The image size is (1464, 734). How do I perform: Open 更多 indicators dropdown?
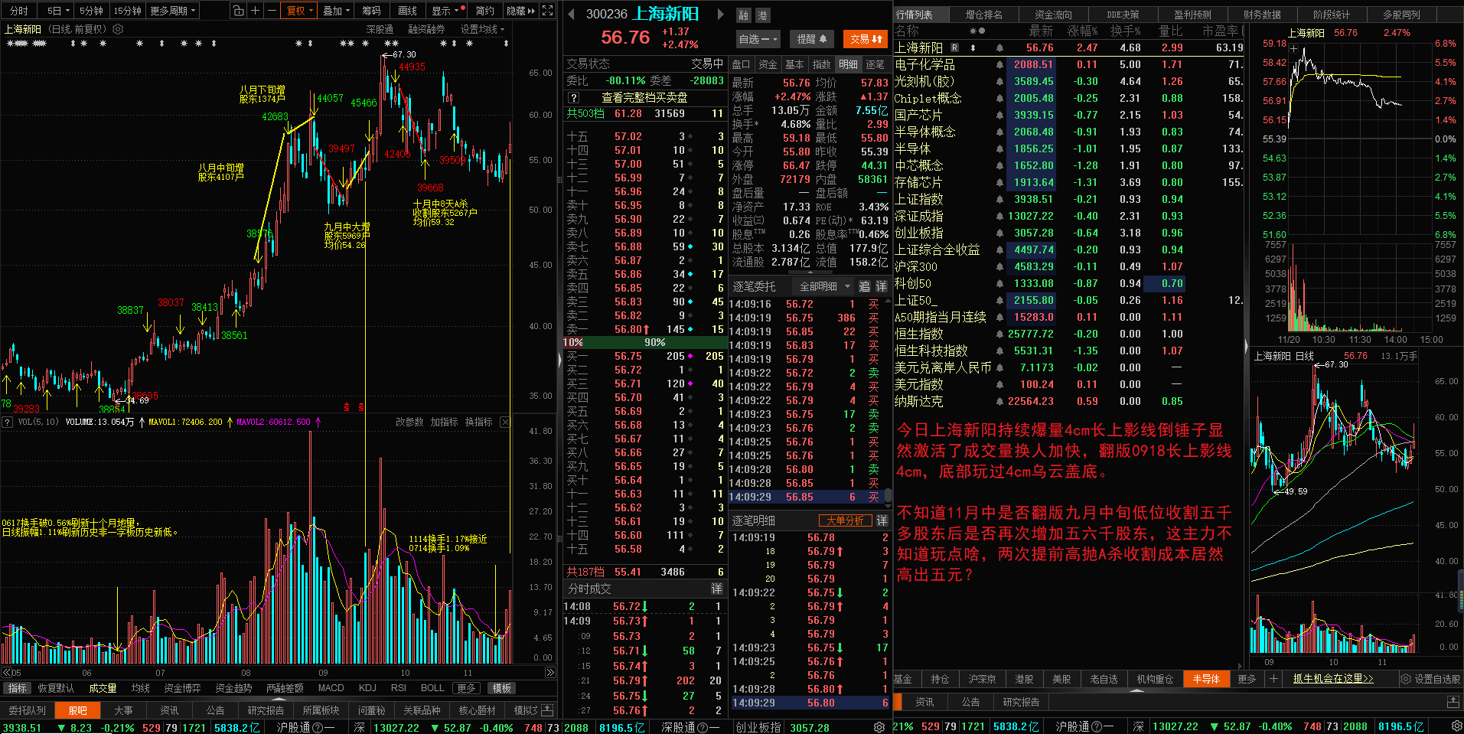pos(467,688)
